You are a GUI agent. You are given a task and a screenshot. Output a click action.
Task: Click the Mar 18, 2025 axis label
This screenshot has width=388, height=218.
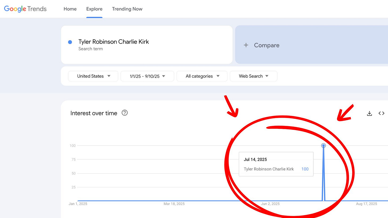point(174,204)
